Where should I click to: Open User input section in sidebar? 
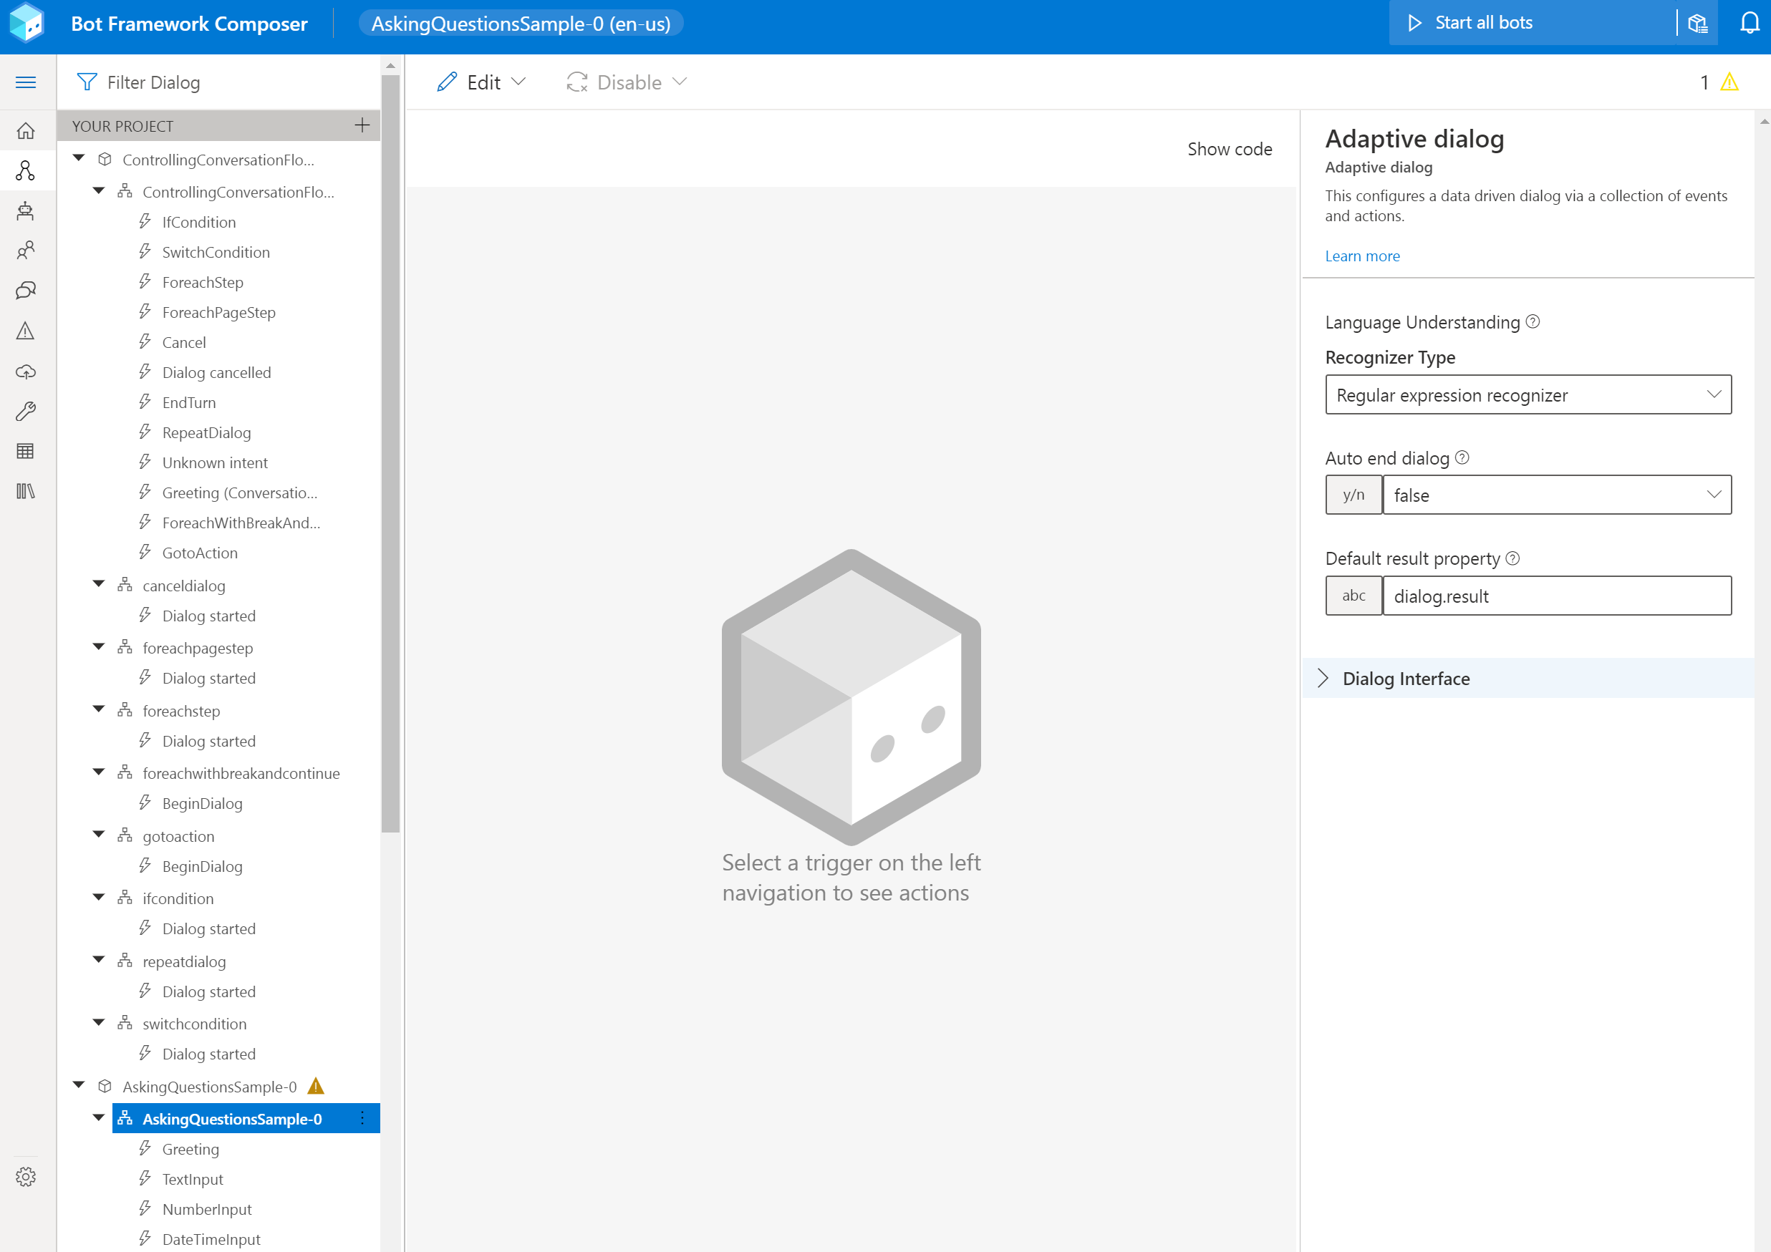27,250
